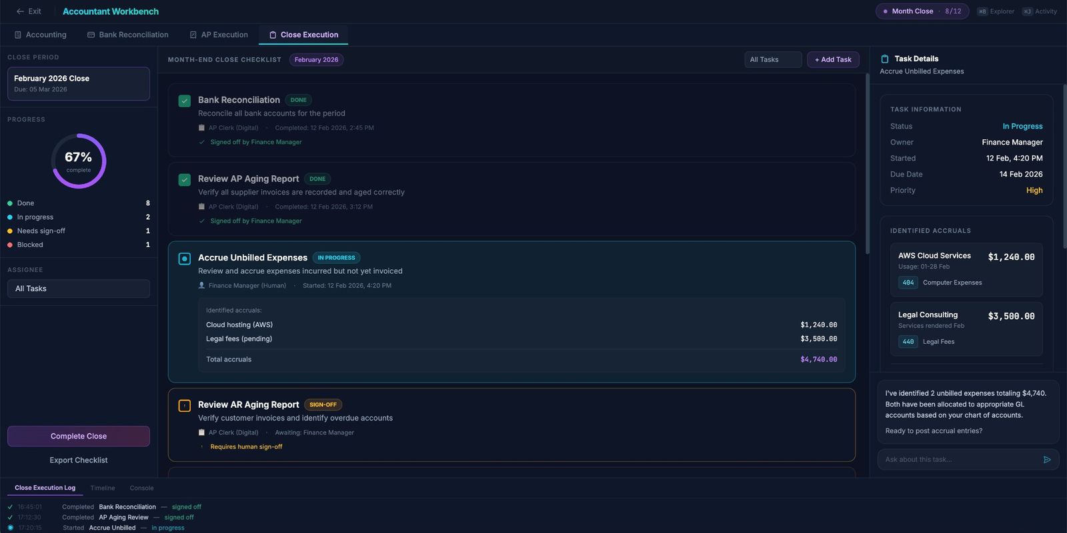
Task: Select the Close Execution Log tab
Action: (x=45, y=488)
